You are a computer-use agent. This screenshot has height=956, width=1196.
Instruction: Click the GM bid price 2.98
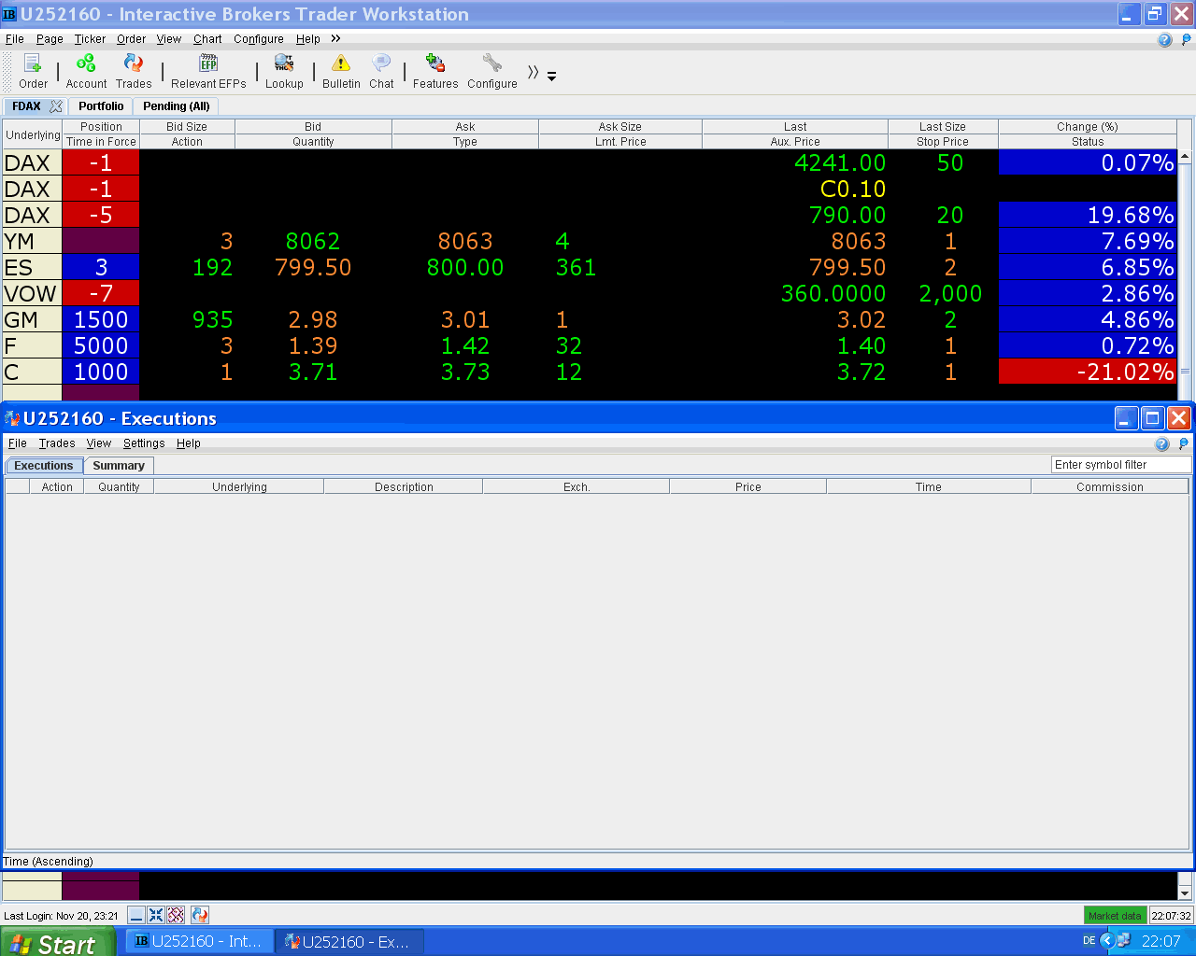pos(313,319)
